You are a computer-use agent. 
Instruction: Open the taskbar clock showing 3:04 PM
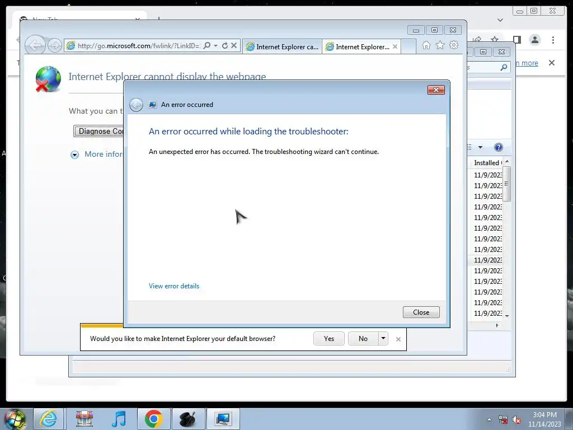[x=544, y=419]
